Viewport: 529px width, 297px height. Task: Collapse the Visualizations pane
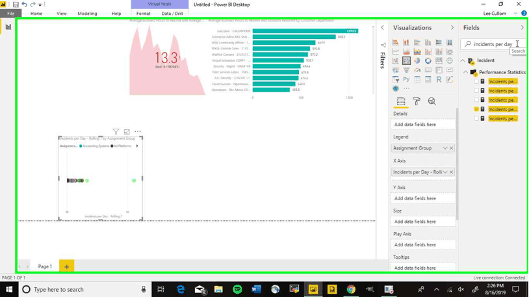point(452,28)
